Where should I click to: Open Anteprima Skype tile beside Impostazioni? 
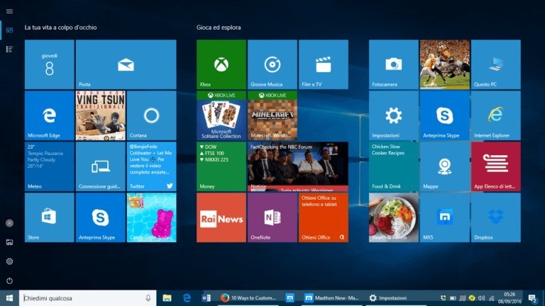click(x=444, y=115)
